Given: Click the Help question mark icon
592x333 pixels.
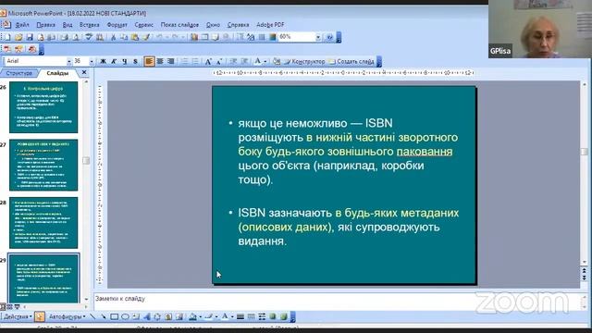Looking at the screenshot, I should coord(329,37).
